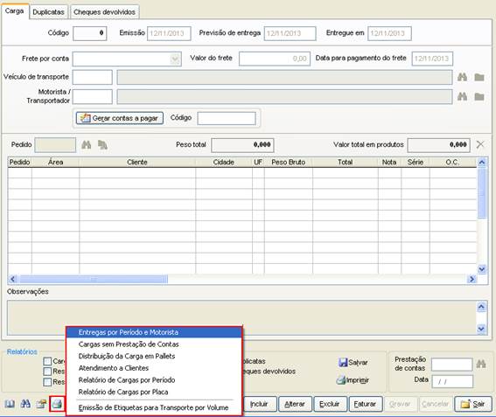Click the grid's scroll-down arrow
The image size is (496, 417).
pyautogui.click(x=481, y=269)
